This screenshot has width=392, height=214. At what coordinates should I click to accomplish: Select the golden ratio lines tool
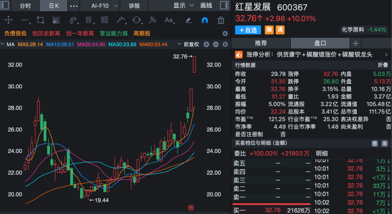tap(105, 20)
